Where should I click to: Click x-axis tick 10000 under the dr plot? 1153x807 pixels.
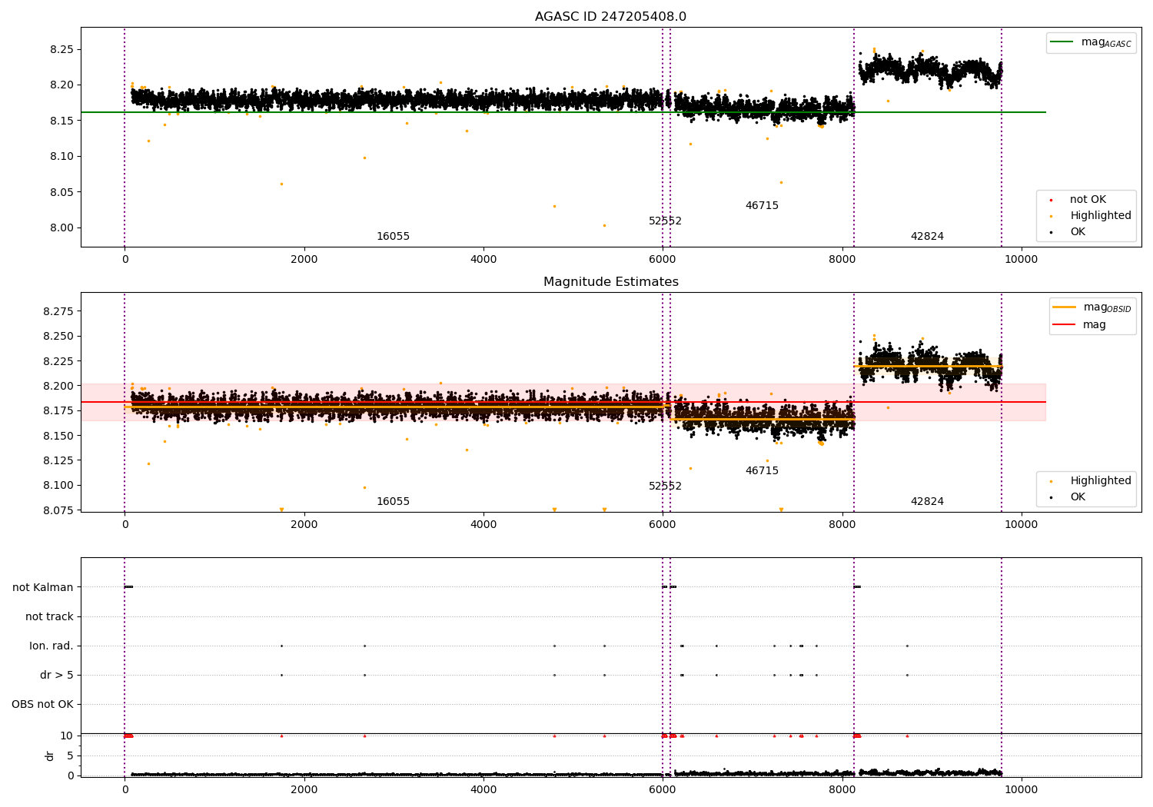1022,789
